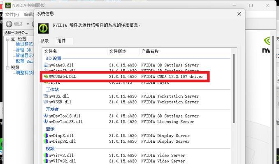The width and height of the screenshot is (279, 164).
Task: Click the 工作站 group header
Action: click(52, 89)
